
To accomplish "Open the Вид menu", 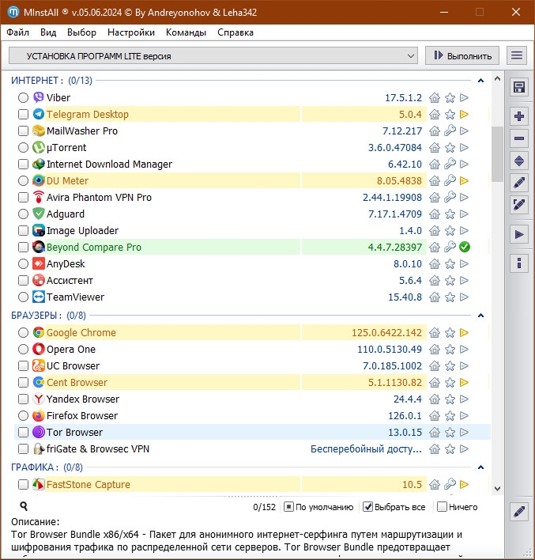I will pyautogui.click(x=48, y=32).
